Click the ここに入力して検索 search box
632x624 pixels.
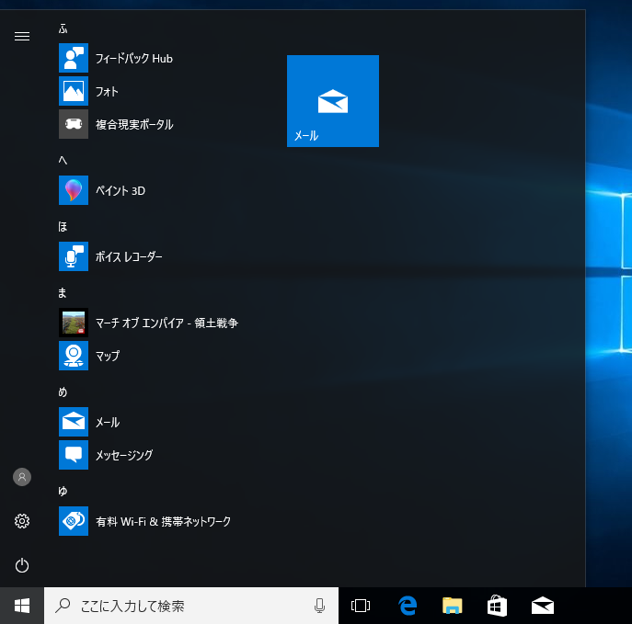pyautogui.click(x=191, y=606)
